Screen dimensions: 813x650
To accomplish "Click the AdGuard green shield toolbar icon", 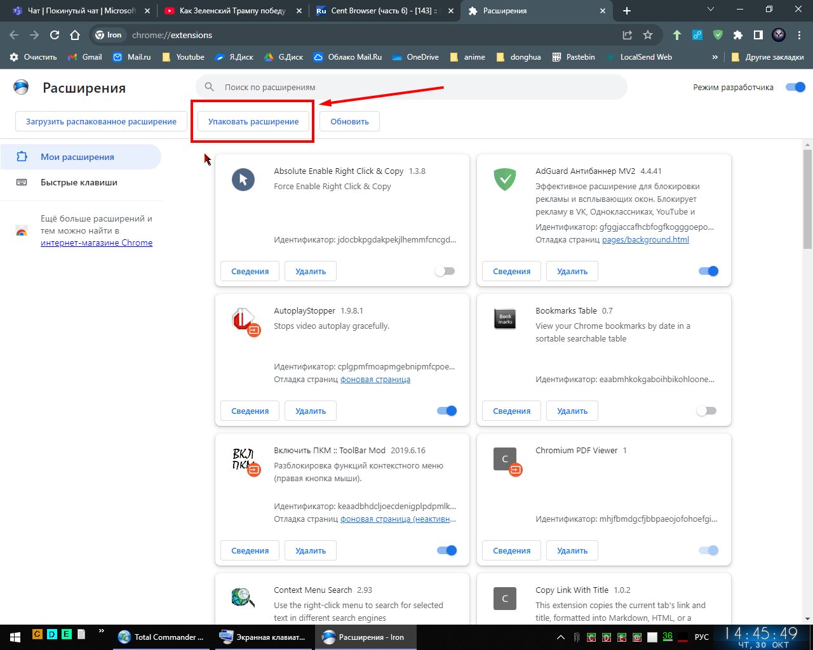I will 718,35.
